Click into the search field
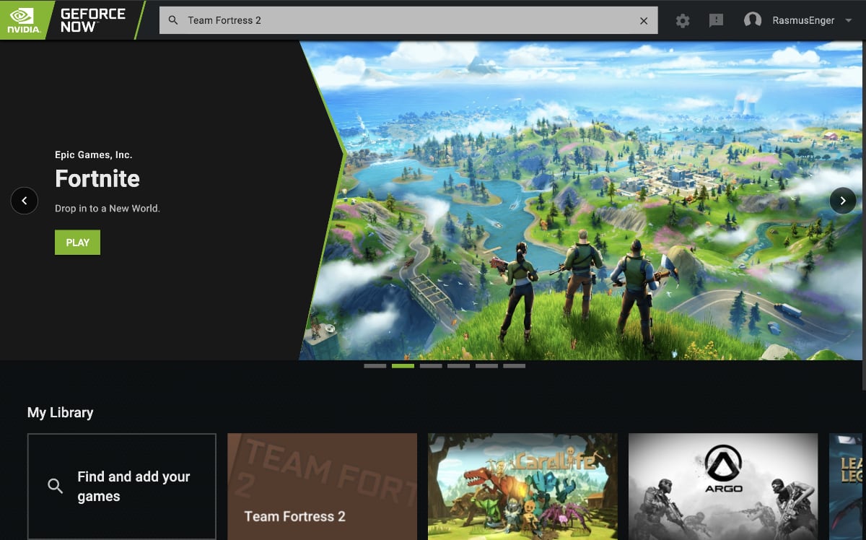Viewport: 866px width, 540px height. point(408,20)
